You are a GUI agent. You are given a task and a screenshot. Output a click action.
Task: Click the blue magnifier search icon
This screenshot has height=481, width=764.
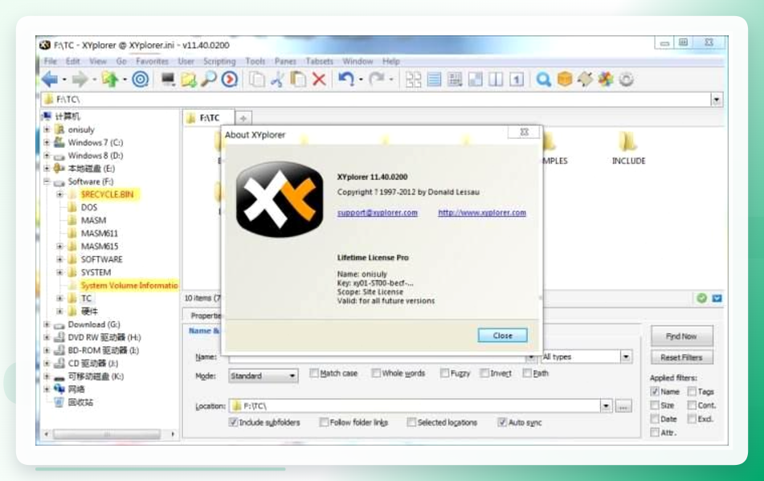[x=543, y=79]
